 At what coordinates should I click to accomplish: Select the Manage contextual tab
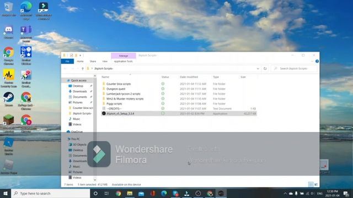click(x=124, y=56)
